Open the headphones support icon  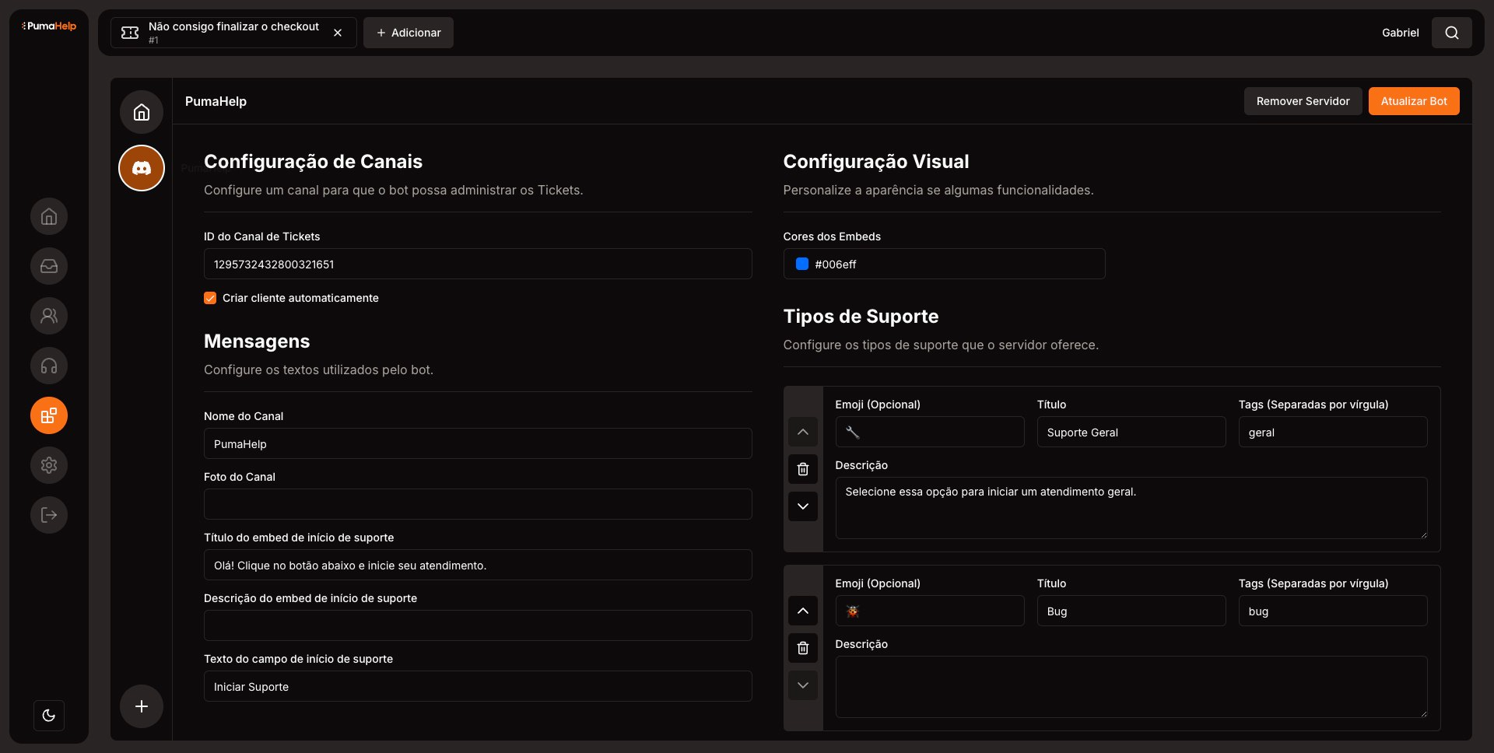[x=49, y=366]
